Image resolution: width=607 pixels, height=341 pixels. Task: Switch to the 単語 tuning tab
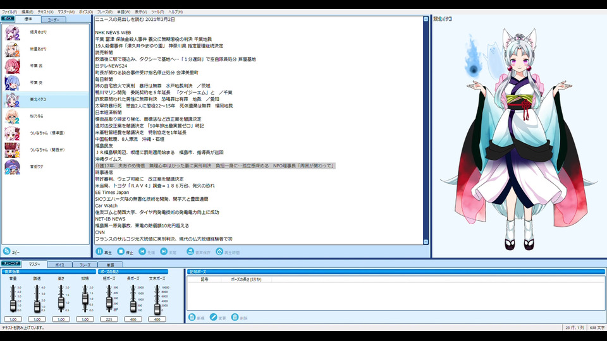click(x=110, y=265)
